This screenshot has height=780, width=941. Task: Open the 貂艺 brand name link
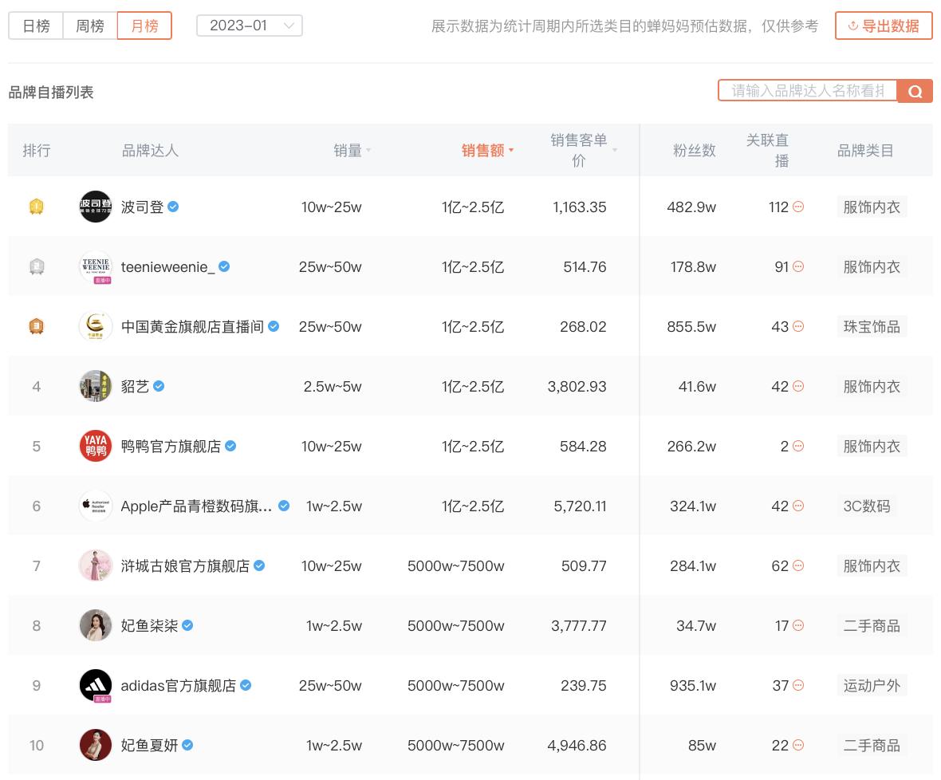pyautogui.click(x=135, y=386)
